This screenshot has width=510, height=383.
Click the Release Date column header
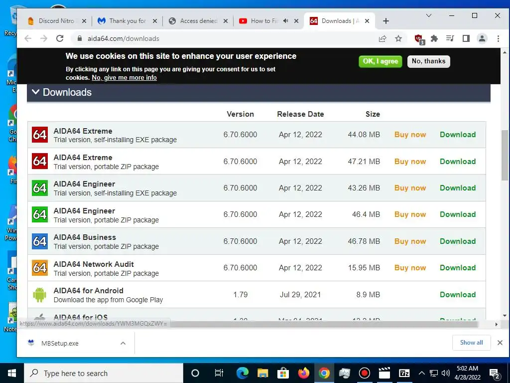pos(300,114)
